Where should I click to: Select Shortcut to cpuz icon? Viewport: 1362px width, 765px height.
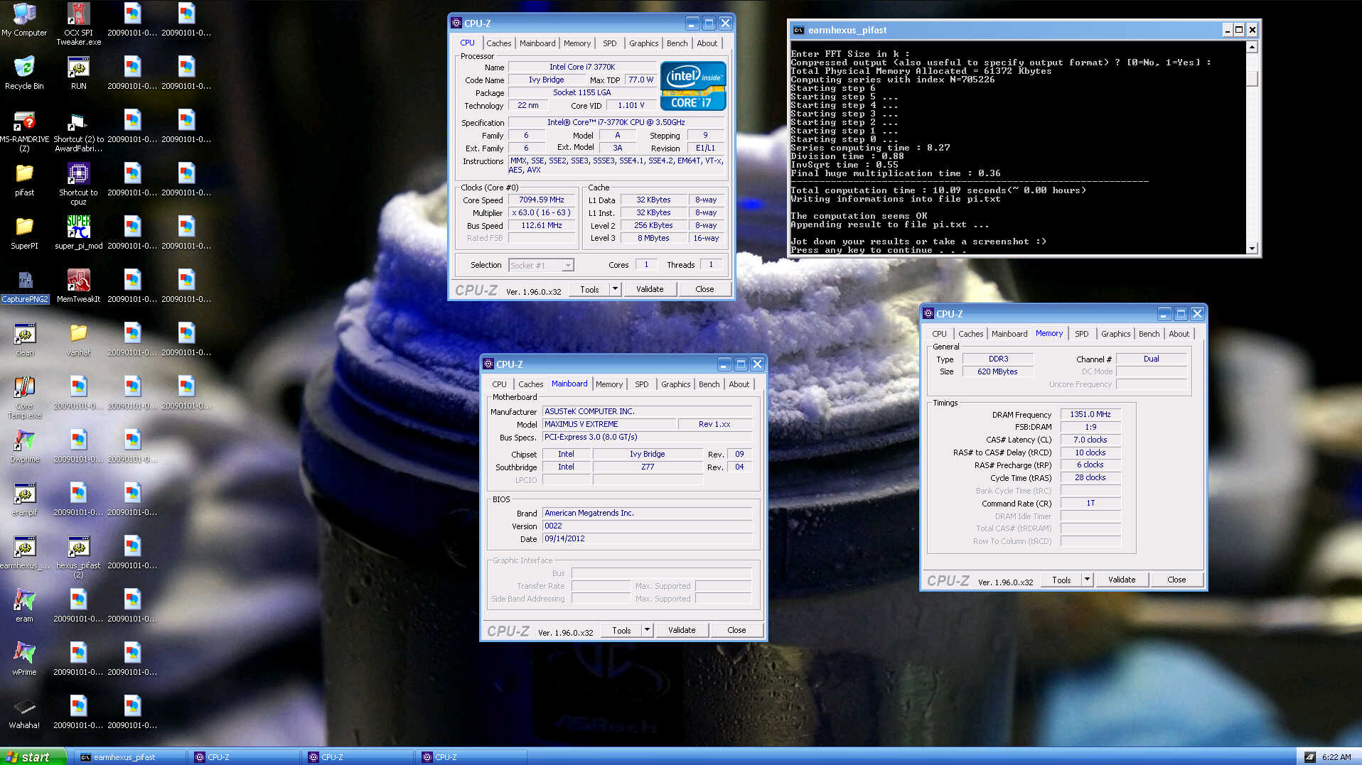click(78, 184)
